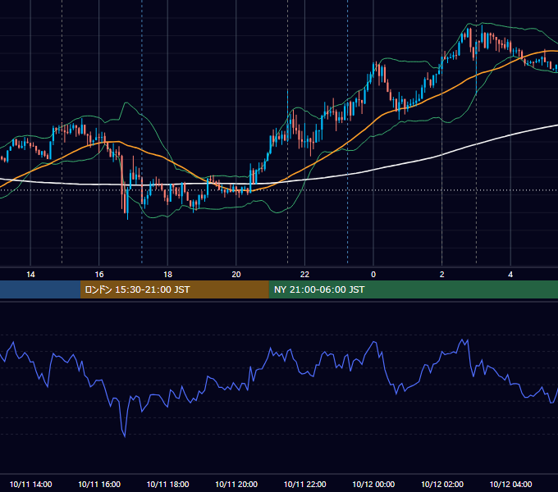Click the 18 hour axis label
558x492 pixels.
click(x=167, y=275)
